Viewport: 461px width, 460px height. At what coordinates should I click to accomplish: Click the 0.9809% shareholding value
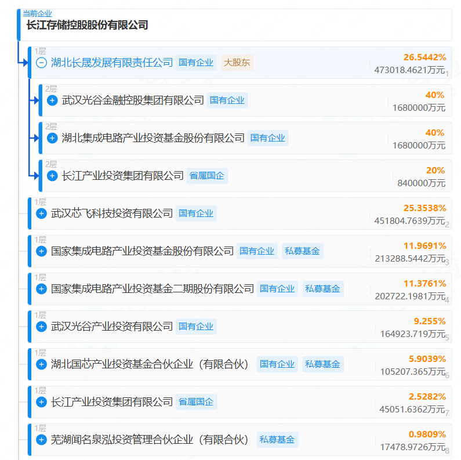pyautogui.click(x=427, y=434)
